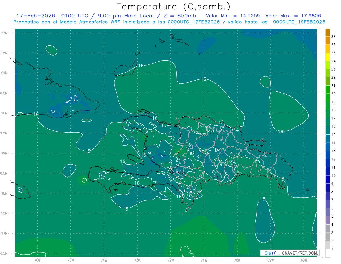The image size is (341, 264).
Task: Pick the dark orange top swatch in color scale
Action: (328, 32)
